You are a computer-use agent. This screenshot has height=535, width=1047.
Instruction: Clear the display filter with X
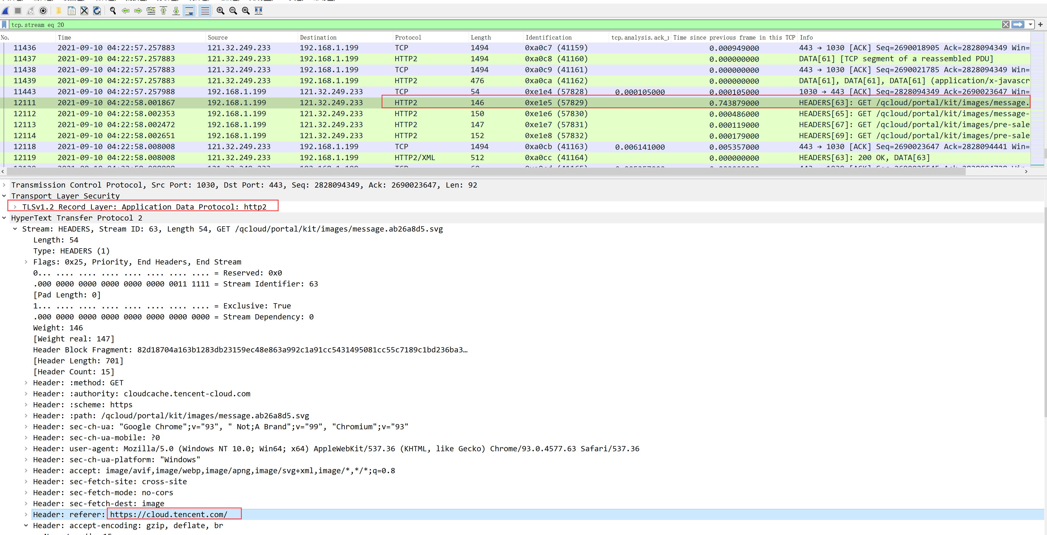click(x=1006, y=25)
